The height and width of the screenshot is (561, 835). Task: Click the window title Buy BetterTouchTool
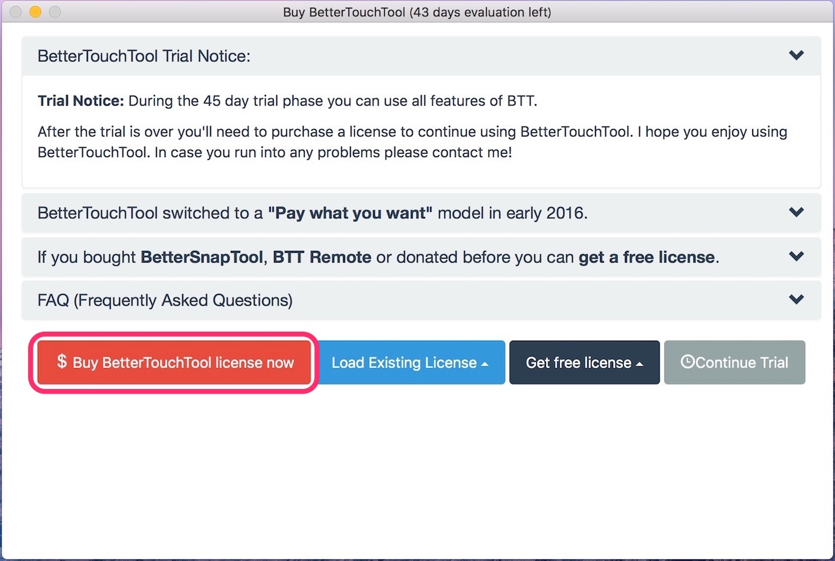[417, 12]
